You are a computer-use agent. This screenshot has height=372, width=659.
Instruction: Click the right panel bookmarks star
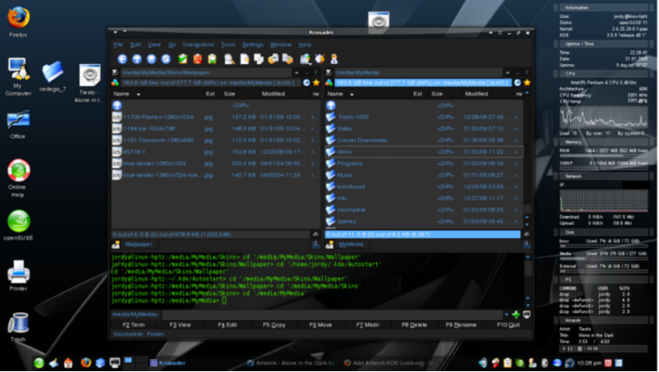click(x=527, y=83)
